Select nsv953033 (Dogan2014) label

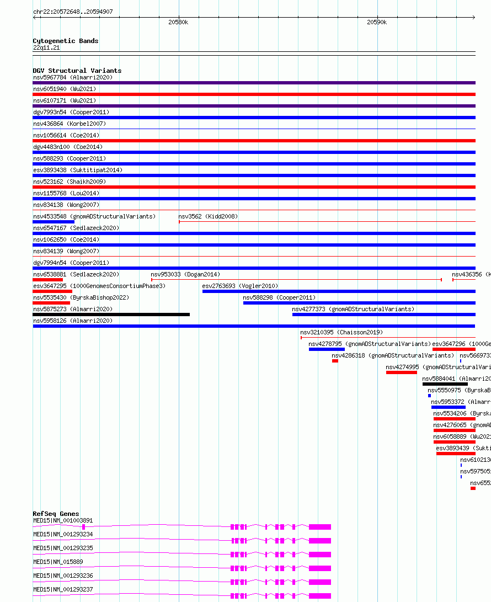(185, 274)
